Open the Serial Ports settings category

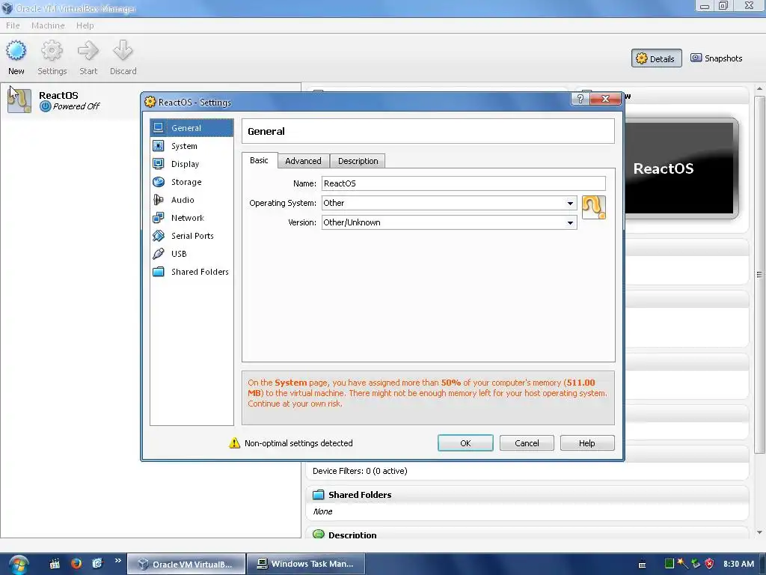(192, 236)
